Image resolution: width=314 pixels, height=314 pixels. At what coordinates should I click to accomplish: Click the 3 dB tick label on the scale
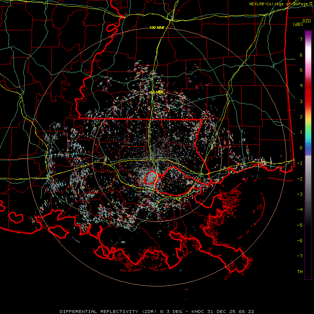[301, 101]
